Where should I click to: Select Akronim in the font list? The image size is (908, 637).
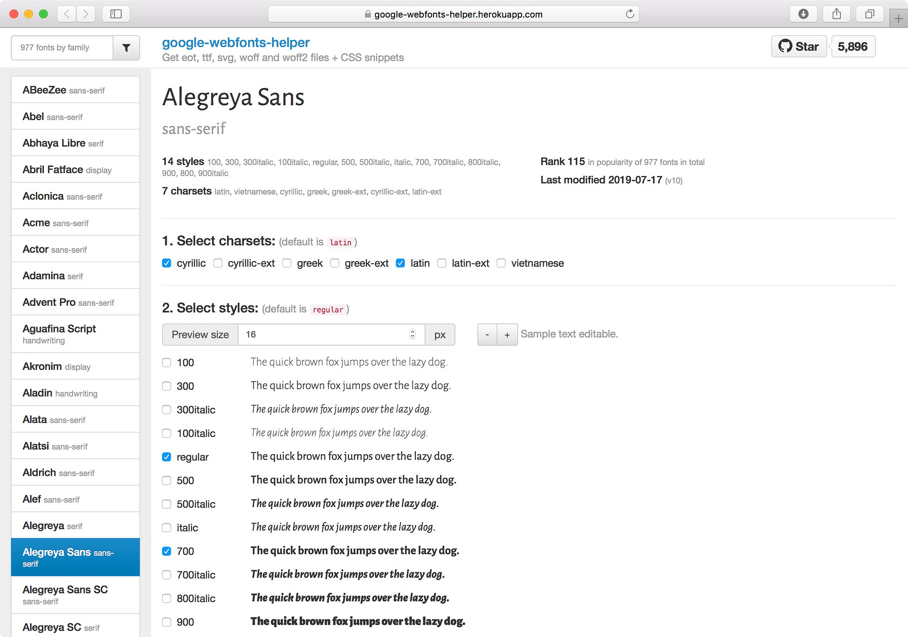tap(75, 366)
